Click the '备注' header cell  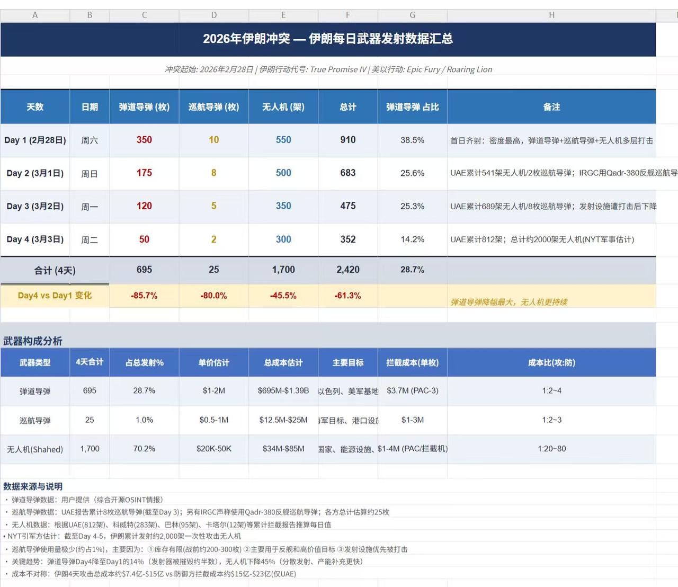coord(552,106)
